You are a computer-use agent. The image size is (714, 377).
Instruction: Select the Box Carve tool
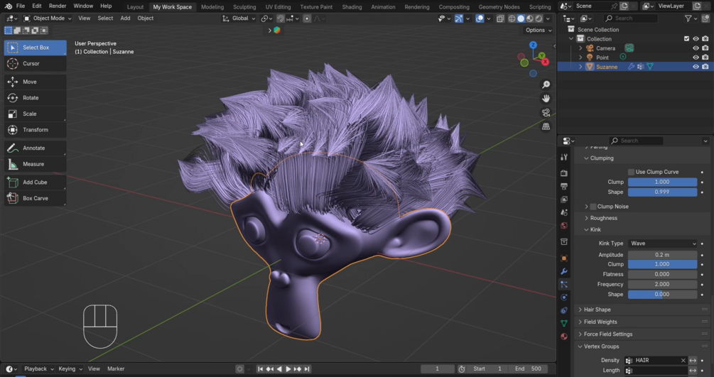click(x=35, y=198)
